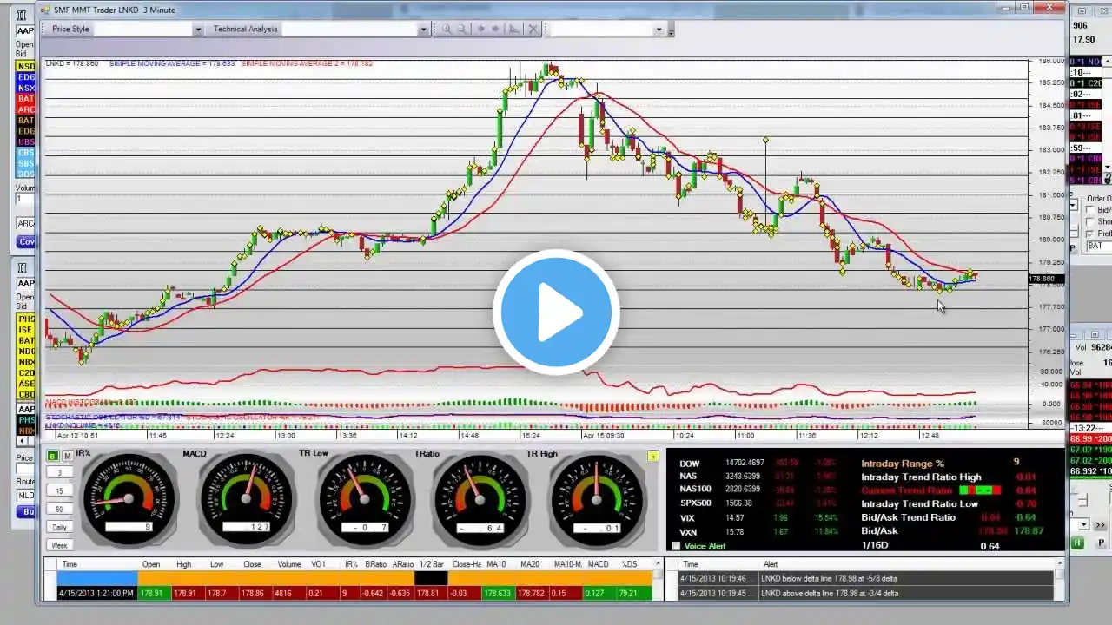Click the 4/15/2013 1:21:00 PM time cell
This screenshot has width=1112, height=625.
96,593
